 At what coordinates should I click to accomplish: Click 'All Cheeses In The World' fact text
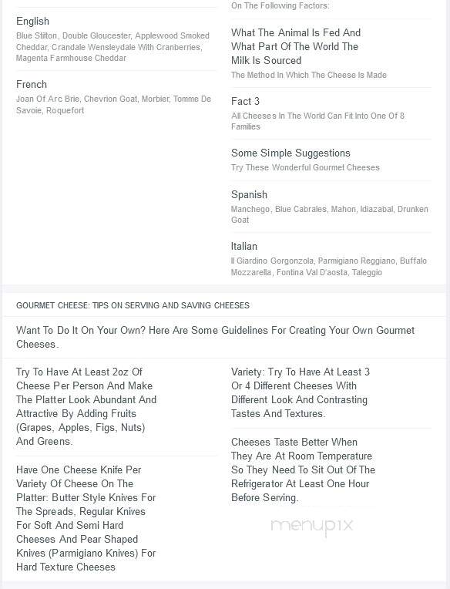[x=317, y=121]
